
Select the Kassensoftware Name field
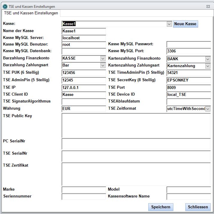189,197
